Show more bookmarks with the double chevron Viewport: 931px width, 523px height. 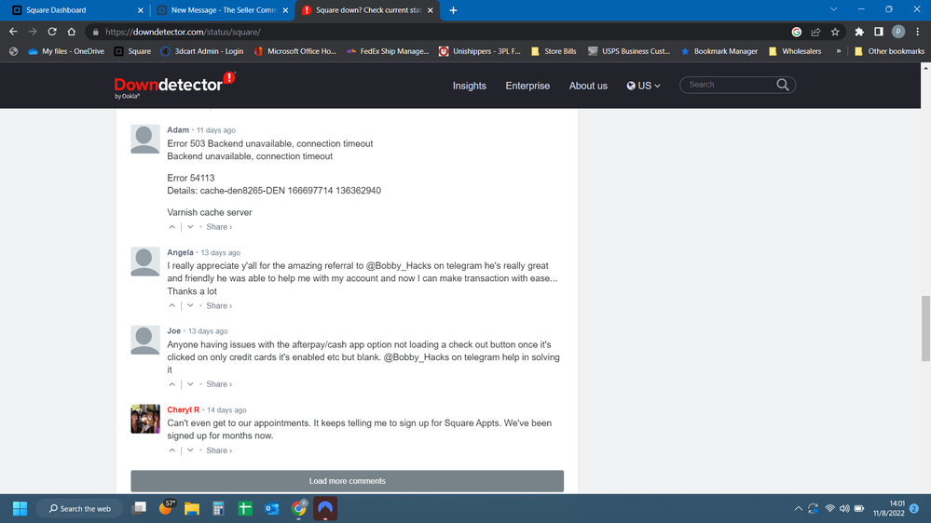coord(839,51)
